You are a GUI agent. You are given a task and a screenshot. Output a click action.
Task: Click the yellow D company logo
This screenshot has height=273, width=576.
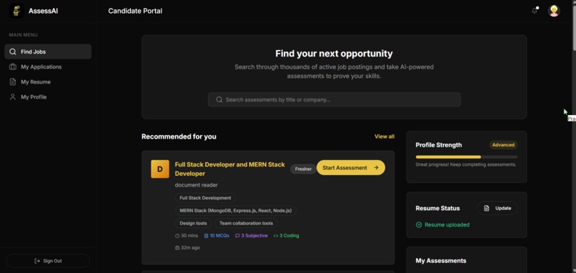point(160,169)
